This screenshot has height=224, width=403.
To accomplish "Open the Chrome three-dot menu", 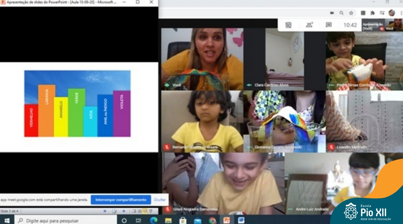I will (x=401, y=13).
